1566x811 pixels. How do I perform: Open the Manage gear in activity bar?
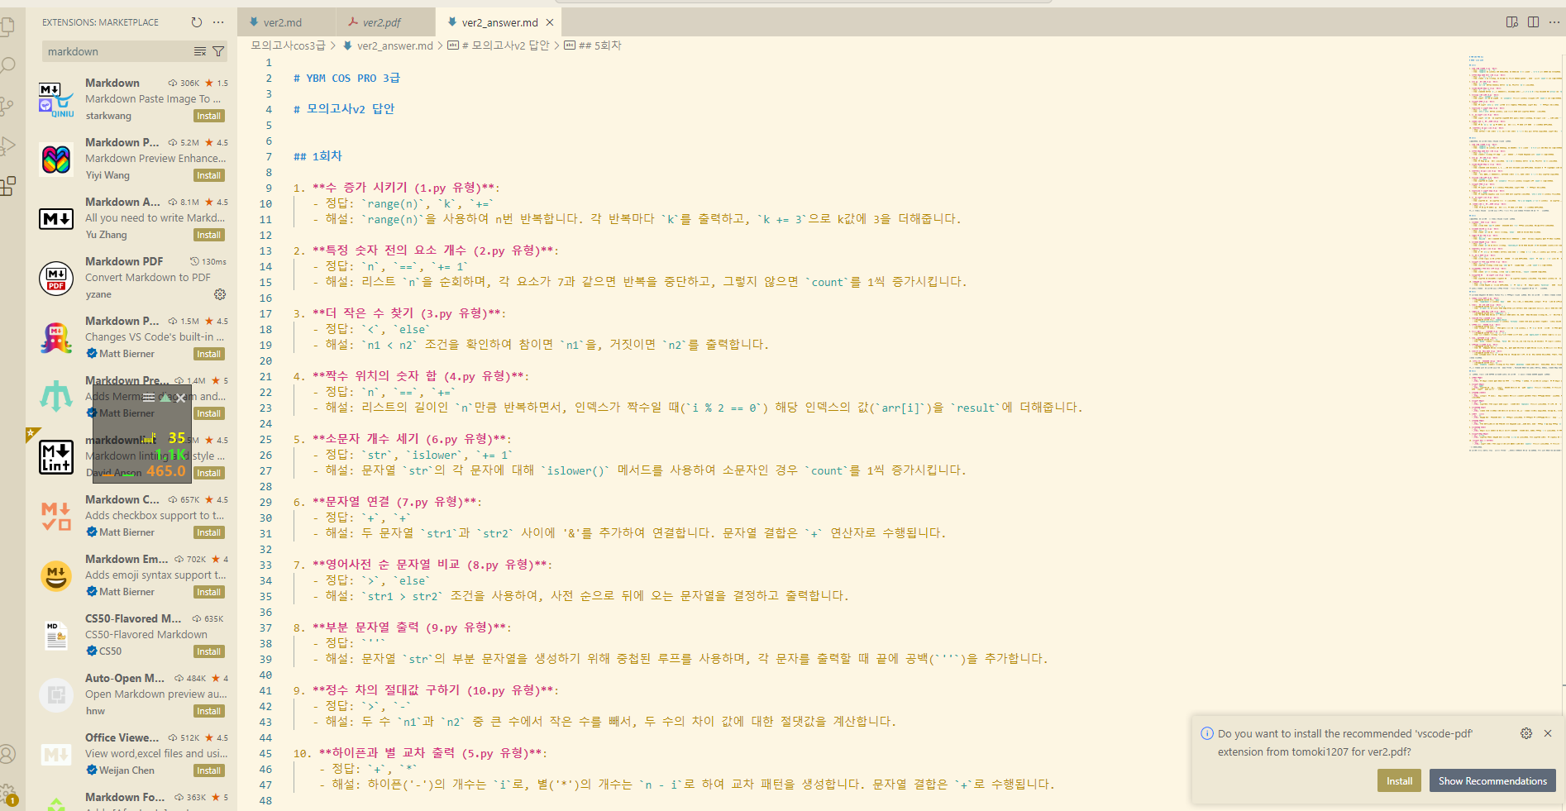(7, 793)
